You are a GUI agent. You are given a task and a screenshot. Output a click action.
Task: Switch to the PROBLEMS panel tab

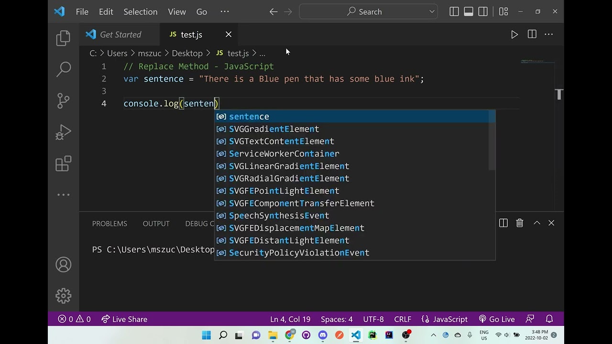click(x=109, y=224)
